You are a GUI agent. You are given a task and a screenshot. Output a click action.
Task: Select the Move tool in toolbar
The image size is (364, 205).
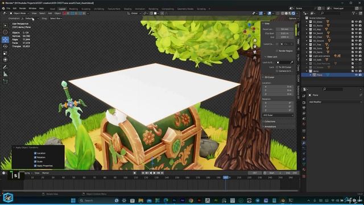point(5,39)
